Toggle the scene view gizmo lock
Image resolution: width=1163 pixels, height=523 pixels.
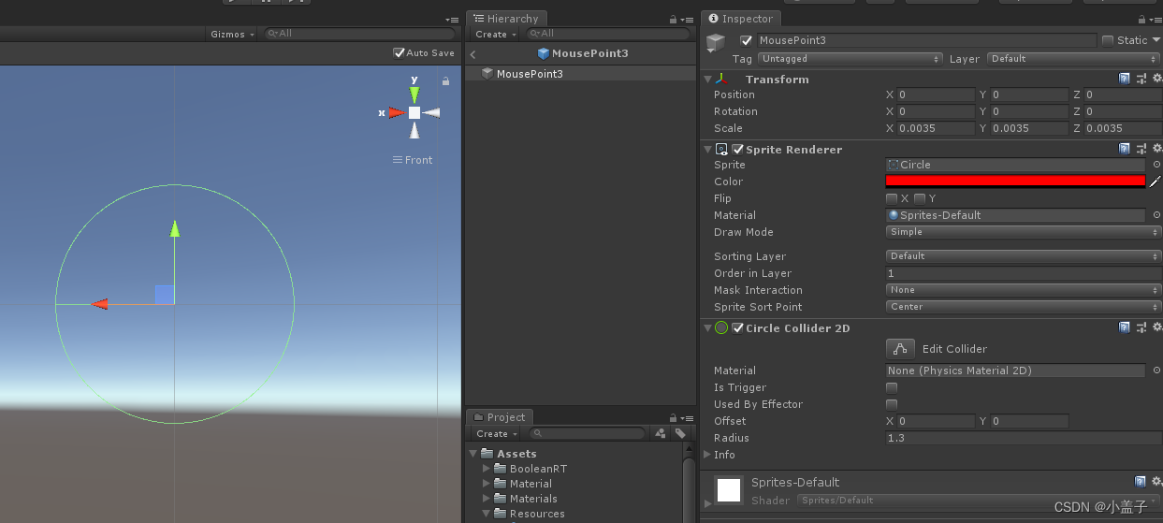[x=445, y=81]
